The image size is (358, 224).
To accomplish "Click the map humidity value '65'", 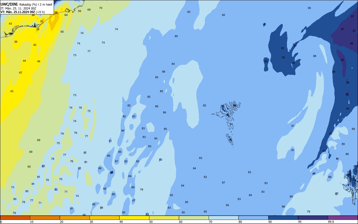I will point(62,32).
